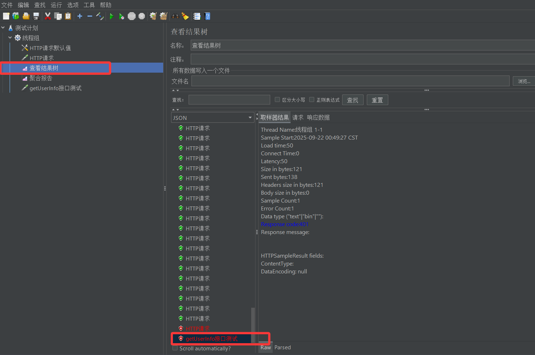The image size is (535, 355).
Task: Open the 文件 menu
Action: [x=7, y=5]
